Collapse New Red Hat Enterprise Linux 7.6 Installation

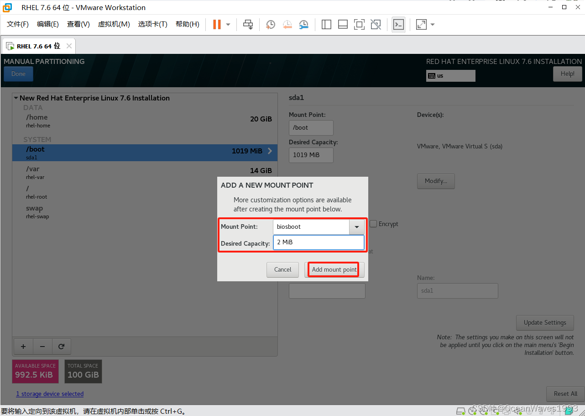click(x=16, y=98)
